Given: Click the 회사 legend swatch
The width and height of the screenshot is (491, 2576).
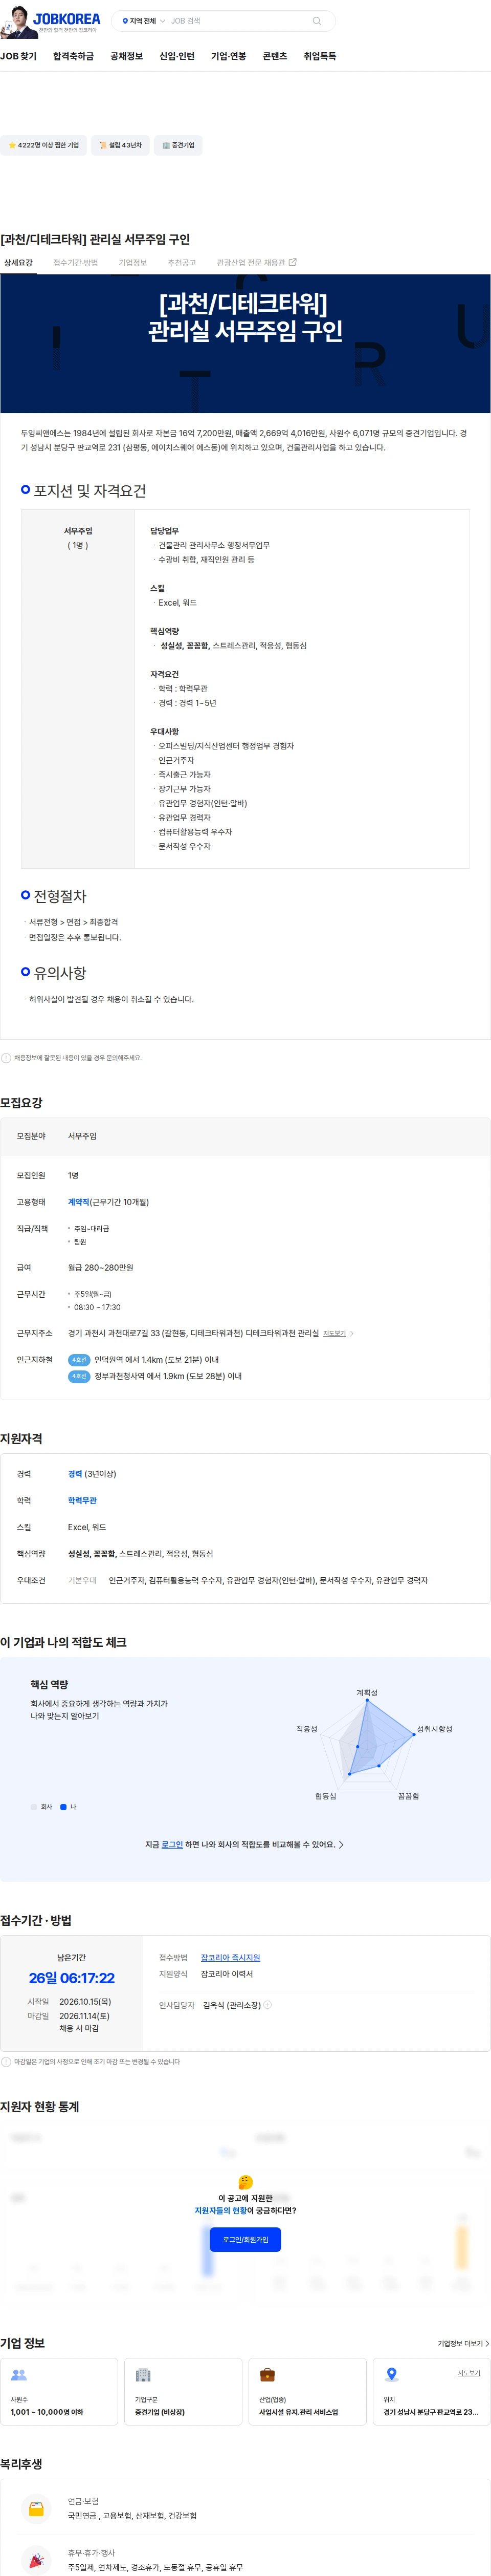Looking at the screenshot, I should (x=34, y=1807).
